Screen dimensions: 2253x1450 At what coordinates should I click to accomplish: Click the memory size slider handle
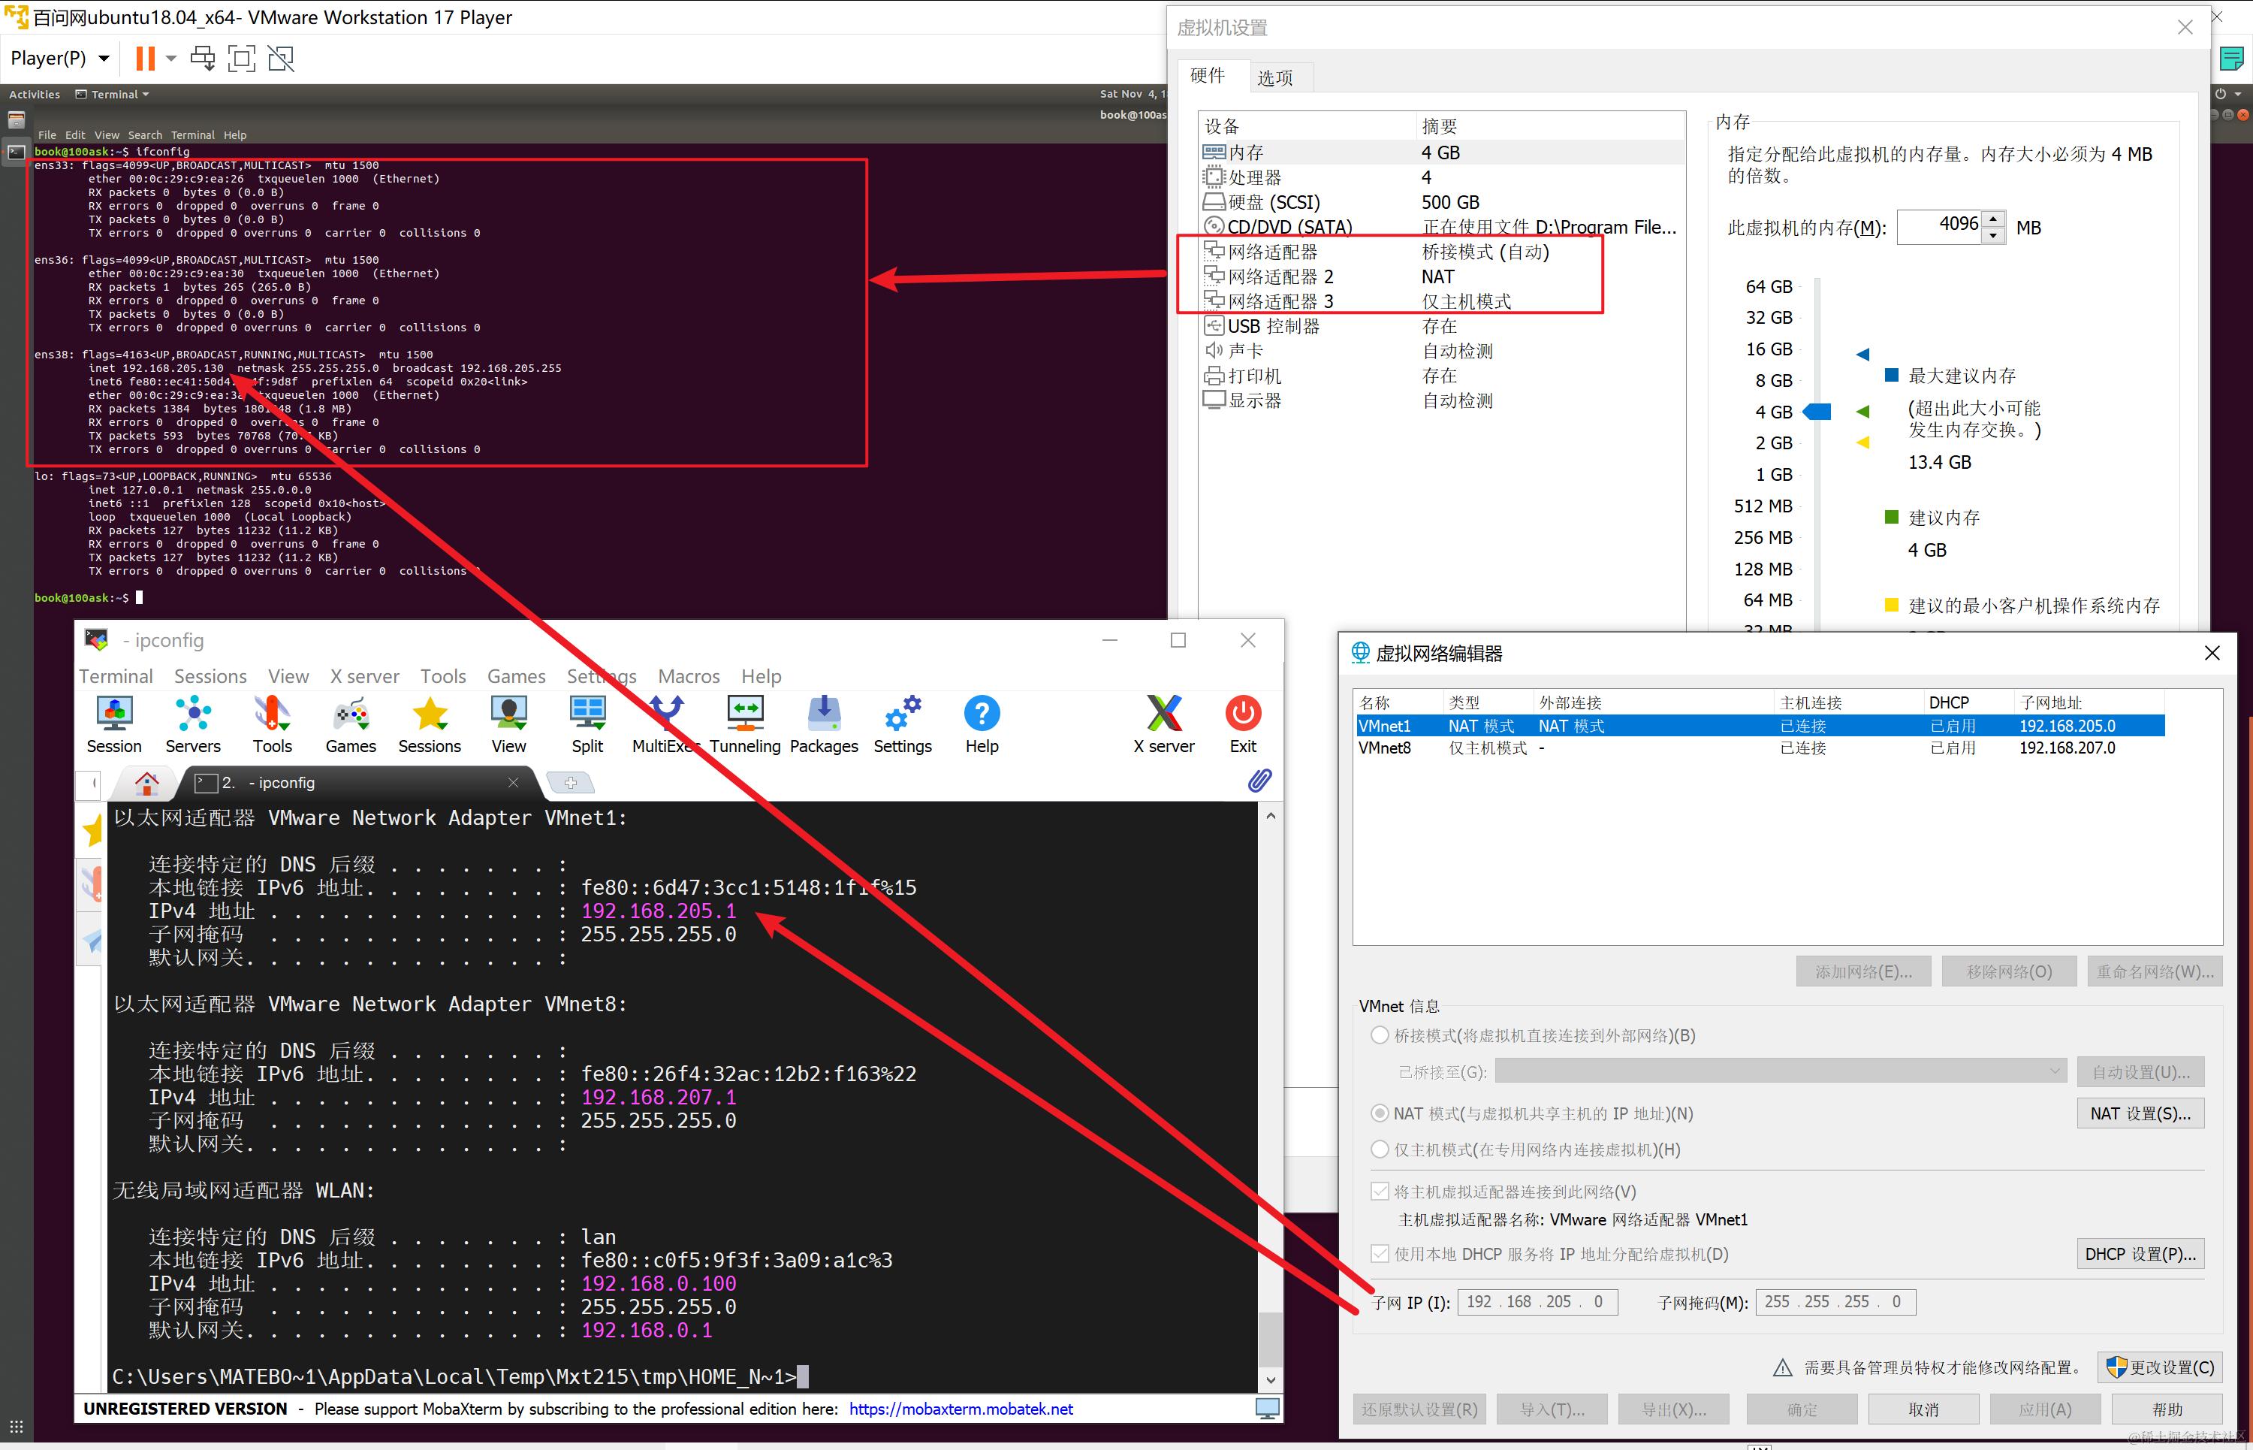1817,412
